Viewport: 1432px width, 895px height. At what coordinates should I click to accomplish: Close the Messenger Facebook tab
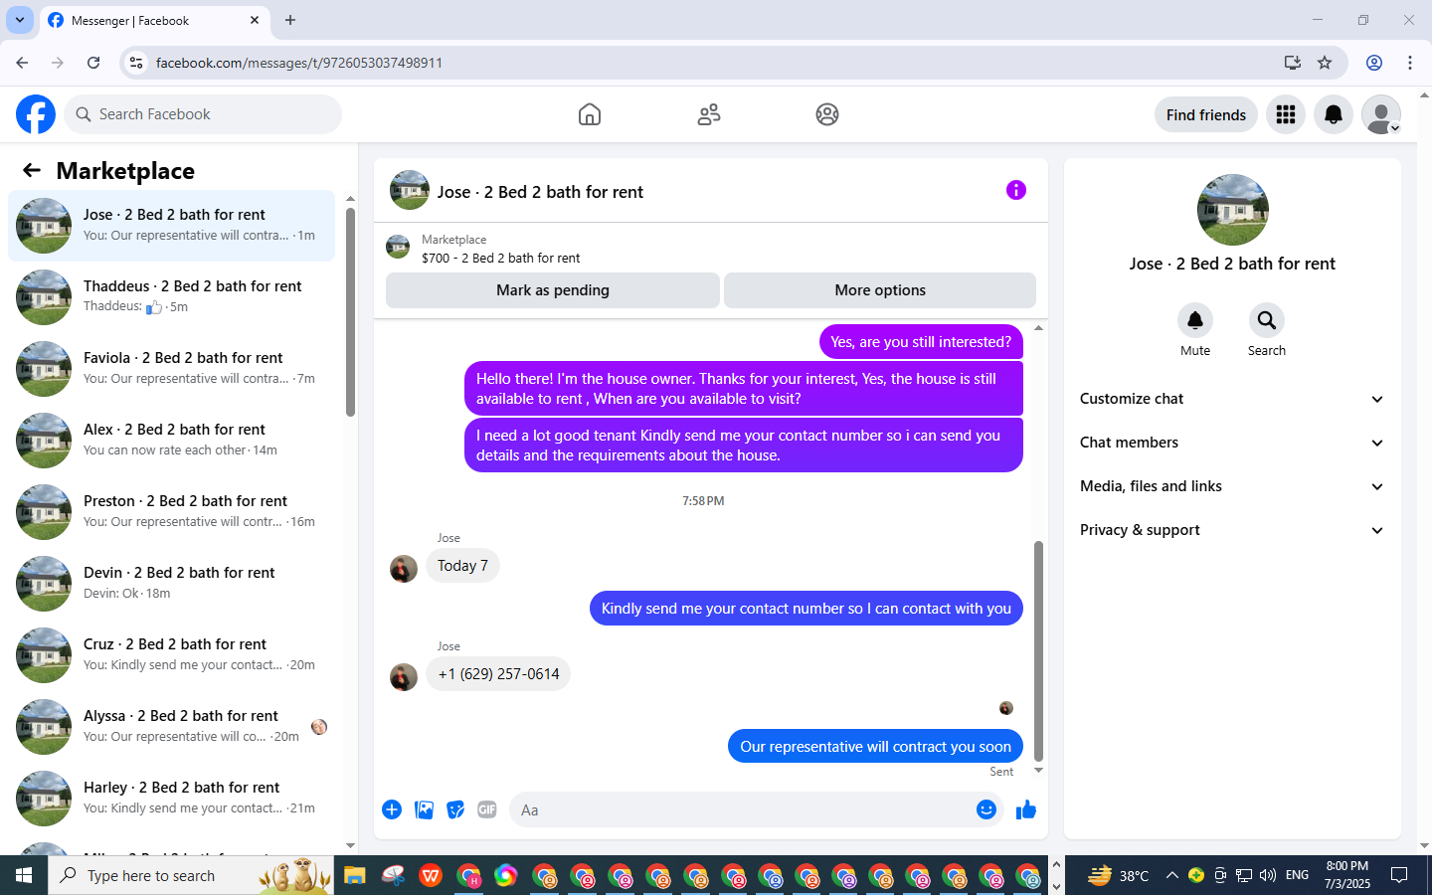(x=255, y=20)
